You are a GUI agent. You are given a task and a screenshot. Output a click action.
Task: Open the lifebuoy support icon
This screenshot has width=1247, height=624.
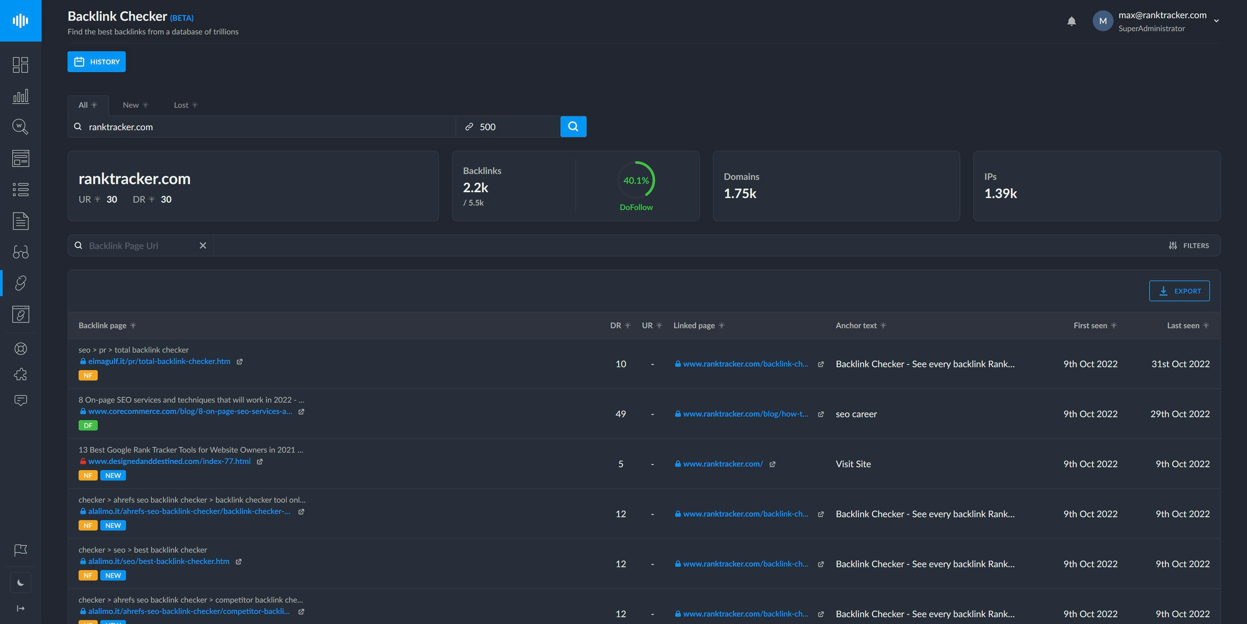pos(20,349)
